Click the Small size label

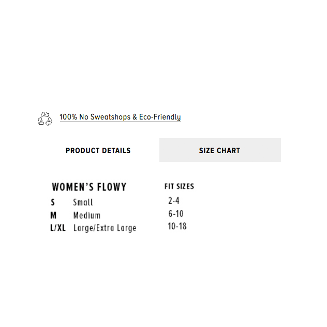point(83,202)
